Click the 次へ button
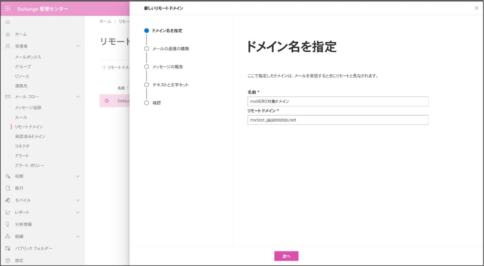The height and width of the screenshot is (266, 484). 286,256
